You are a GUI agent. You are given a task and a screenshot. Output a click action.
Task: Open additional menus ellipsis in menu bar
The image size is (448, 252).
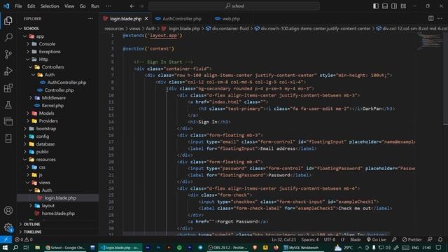(108, 6)
